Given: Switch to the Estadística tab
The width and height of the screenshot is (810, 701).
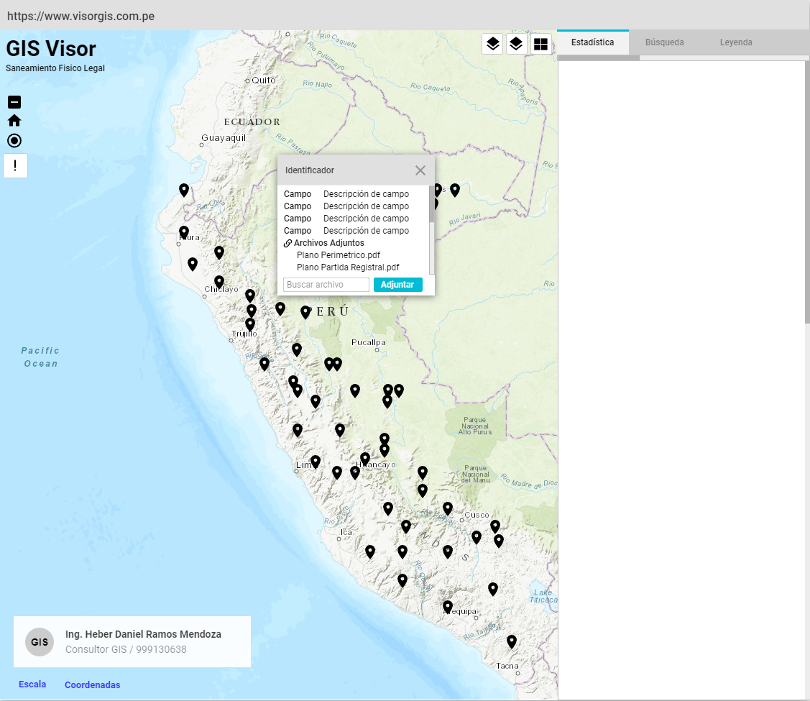Looking at the screenshot, I should coord(592,42).
